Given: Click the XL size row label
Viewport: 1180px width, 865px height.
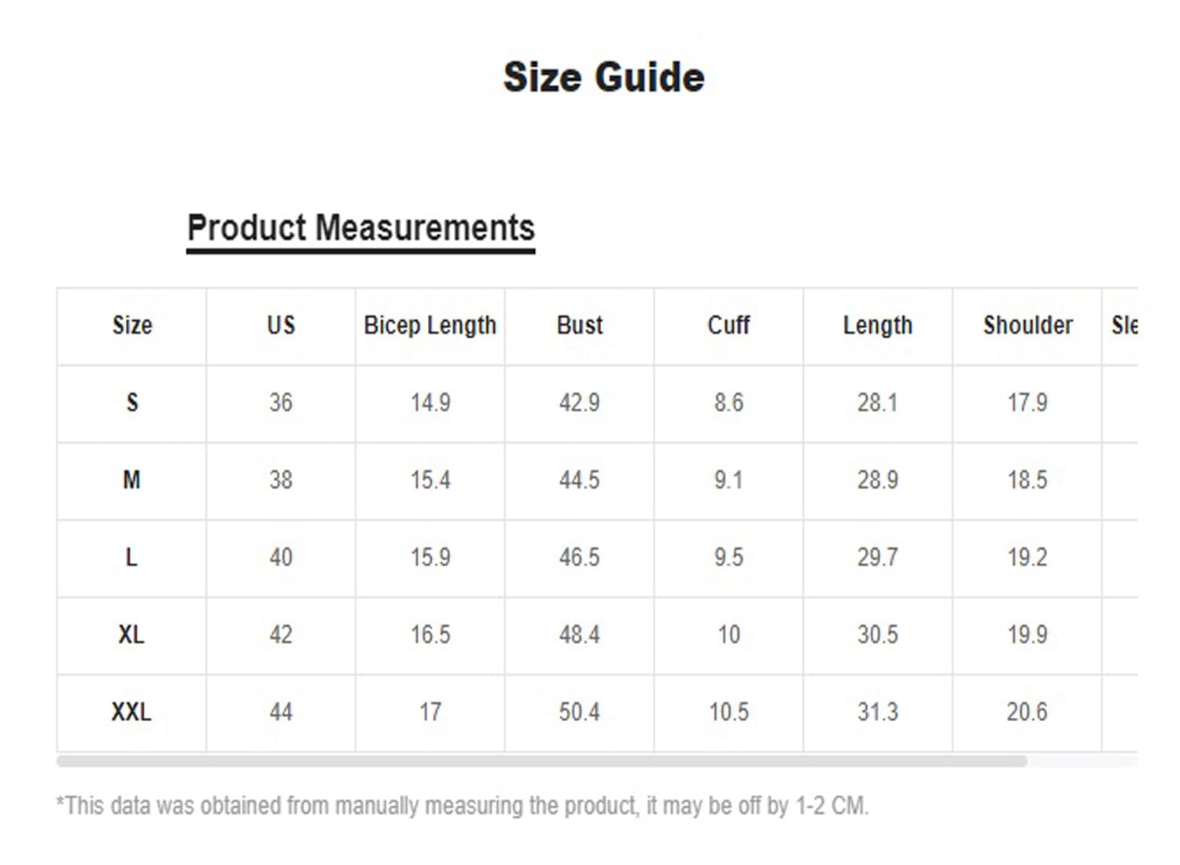Looking at the screenshot, I should [131, 635].
